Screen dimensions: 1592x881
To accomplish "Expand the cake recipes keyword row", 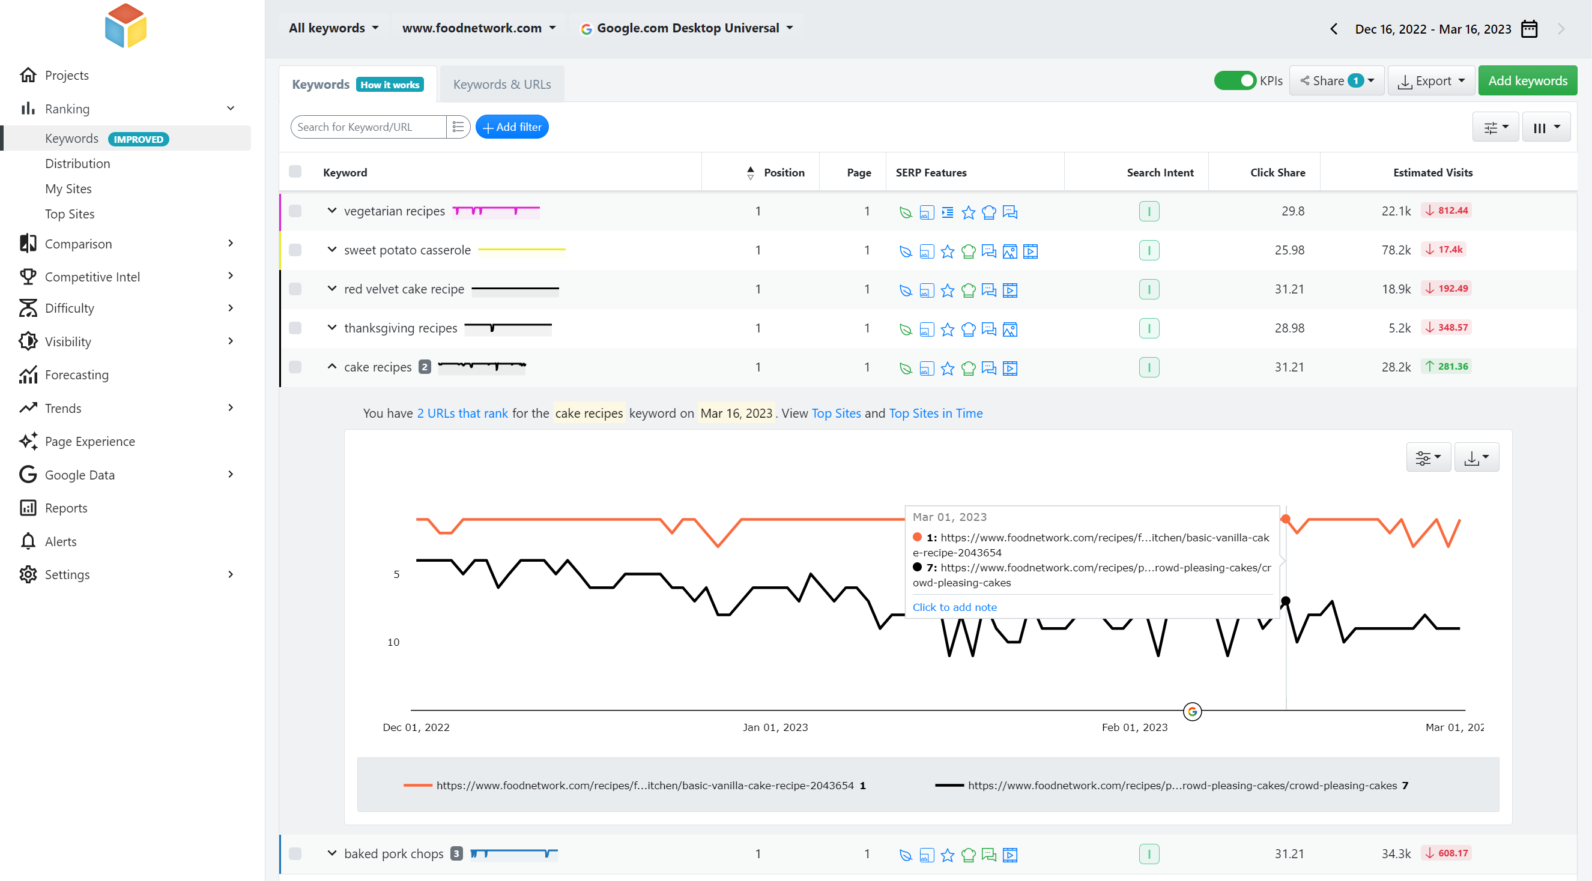I will pyautogui.click(x=332, y=367).
